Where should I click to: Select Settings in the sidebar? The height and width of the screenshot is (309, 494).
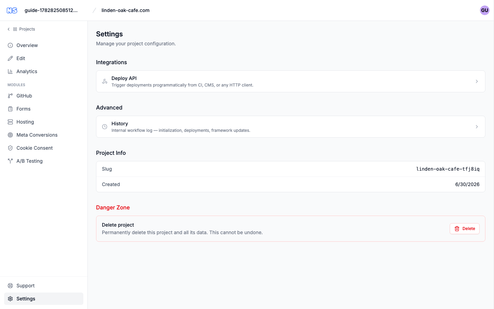44,299
